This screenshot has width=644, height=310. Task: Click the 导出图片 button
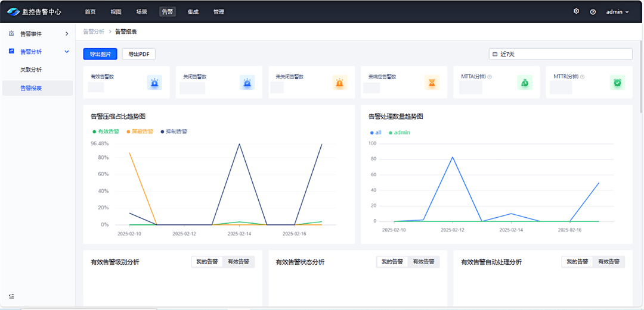[x=100, y=54]
